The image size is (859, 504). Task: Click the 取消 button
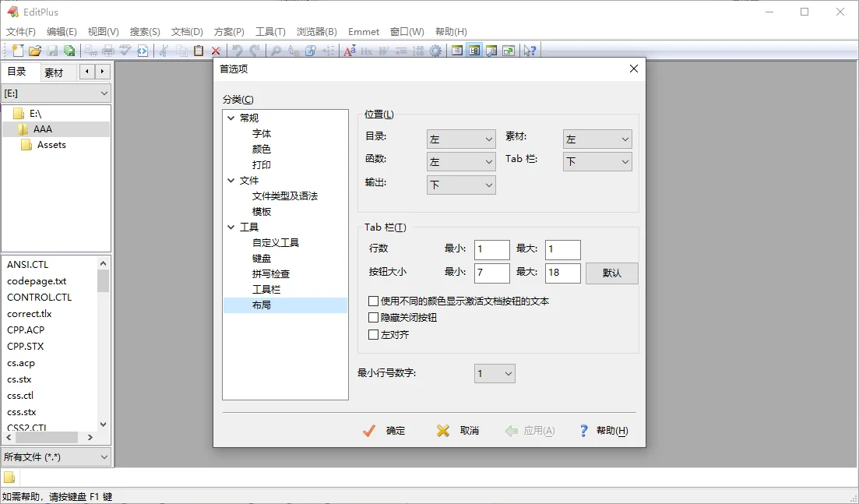[x=458, y=431]
